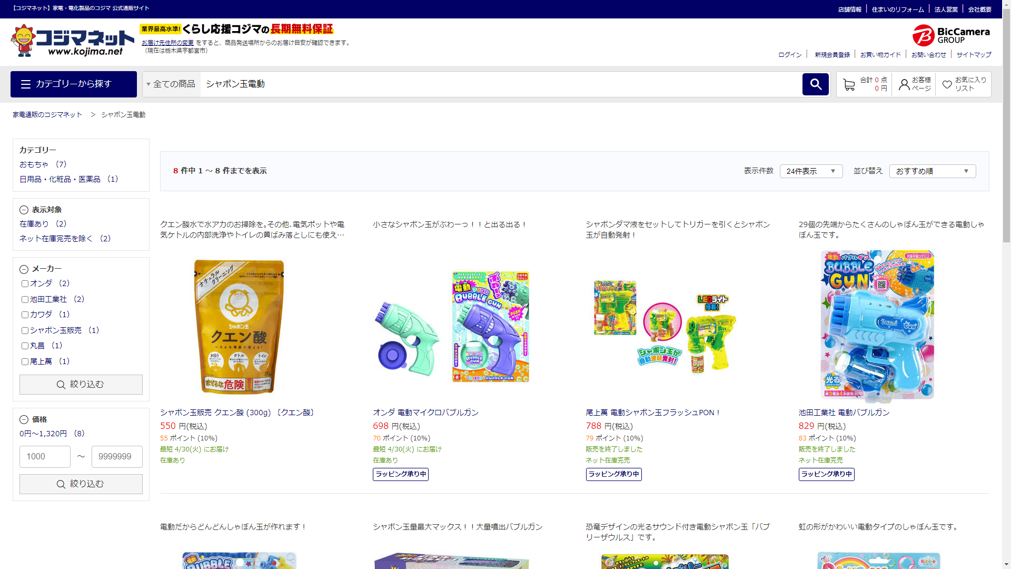
Task: Open the おすすめ順 sort dropdown
Action: tap(932, 171)
